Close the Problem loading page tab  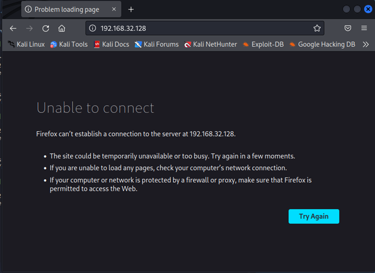click(x=114, y=9)
